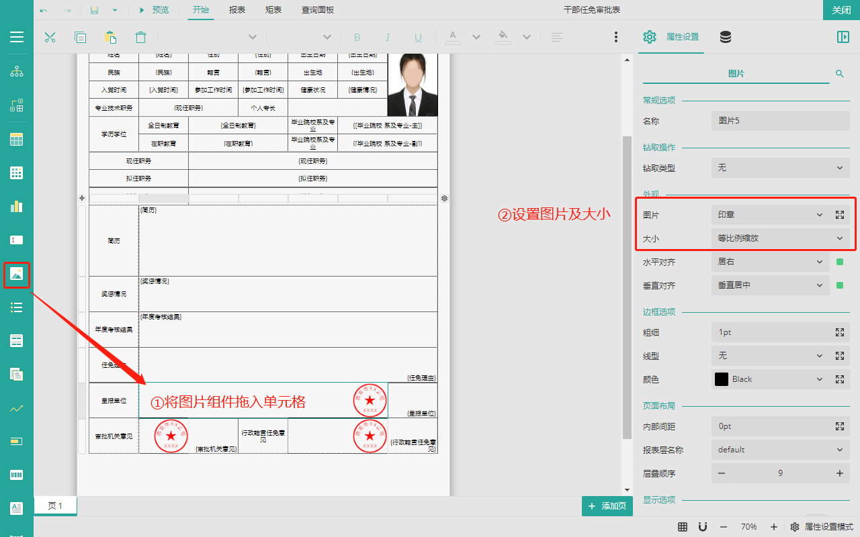Toggle the grid display in the status bar
This screenshot has height=537, width=860.
683,527
